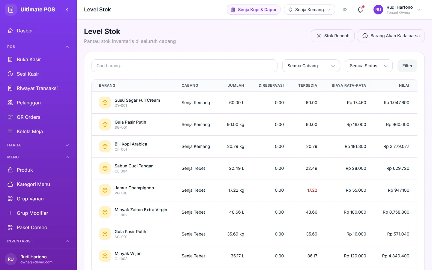This screenshot has width=432, height=270.
Task: Open Kelola Meja
Action: coord(38,131)
